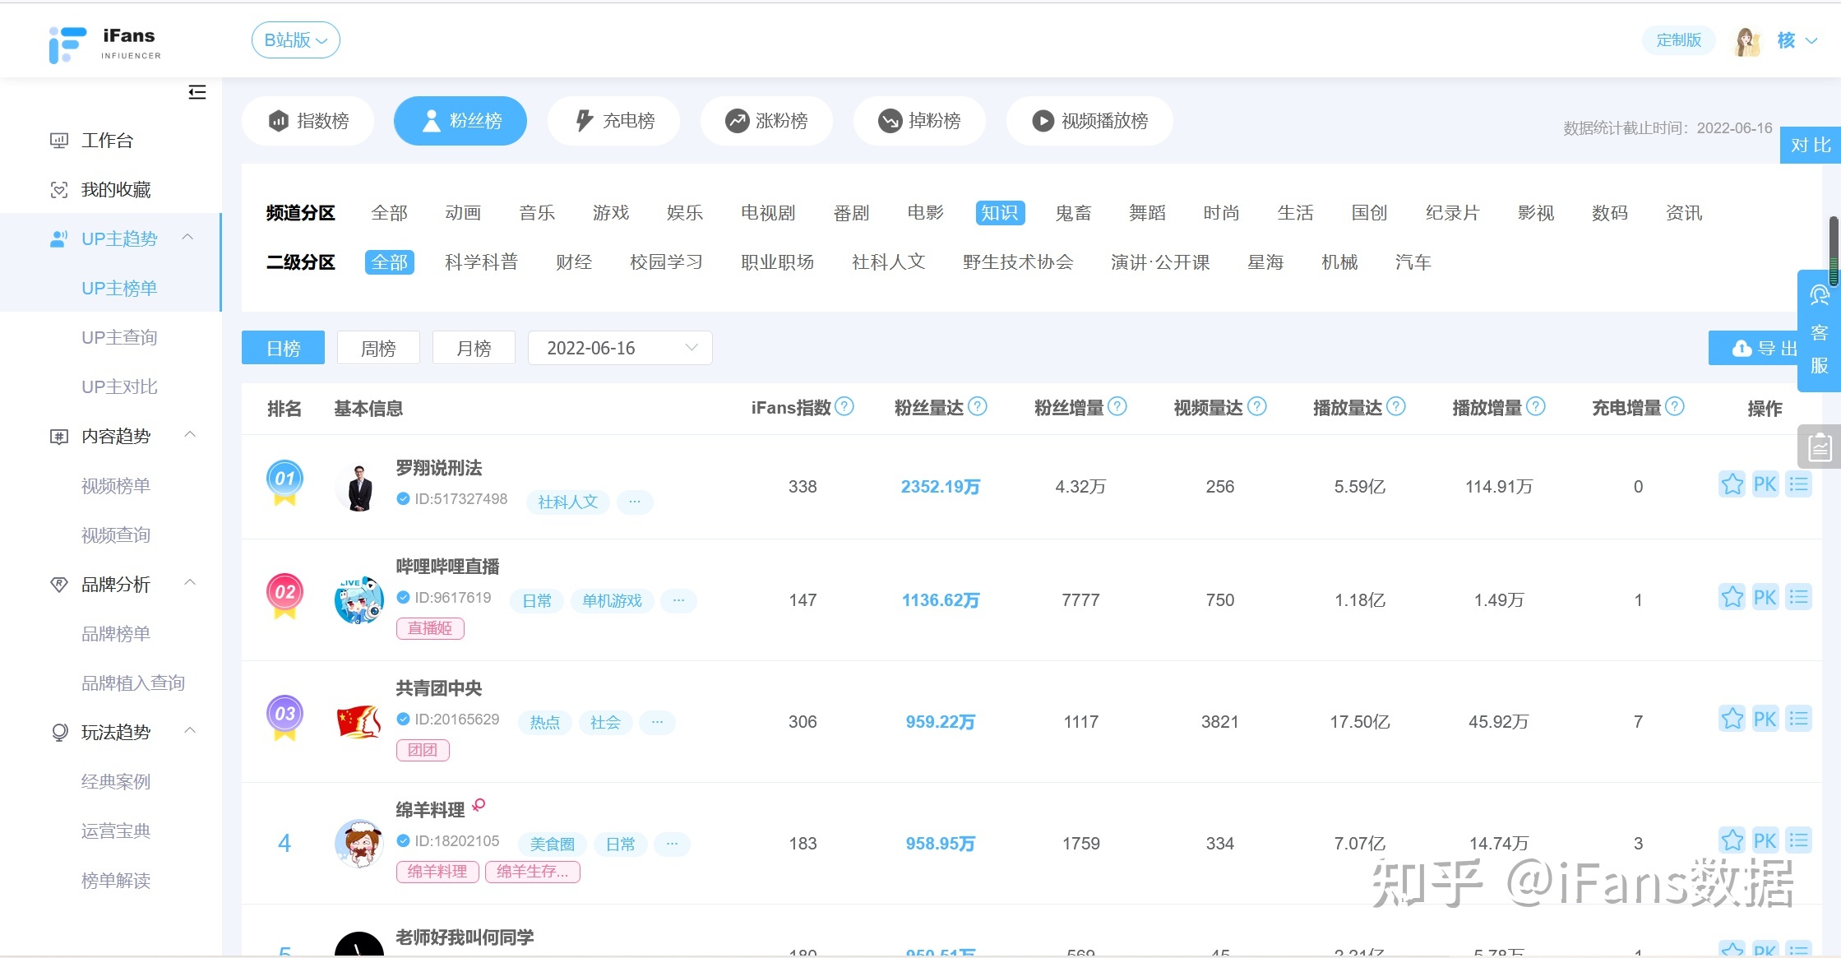1841x958 pixels.
Task: Click the clipboard icon on the right edge
Action: (1820, 447)
